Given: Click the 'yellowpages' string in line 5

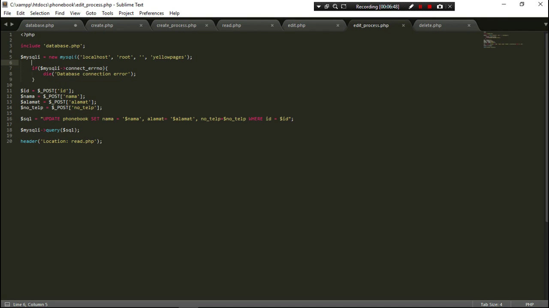Looking at the screenshot, I should [169, 57].
